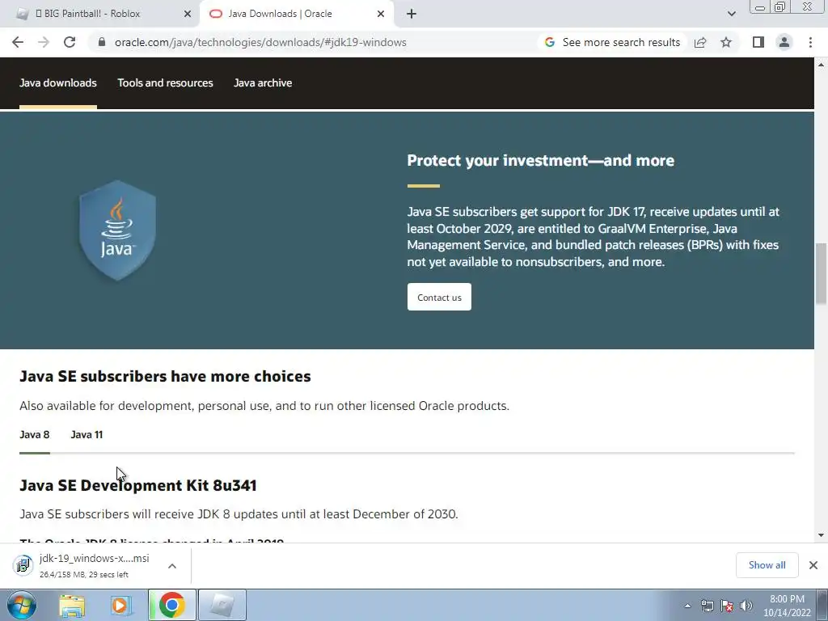Click See more search results chip
The height and width of the screenshot is (621, 828).
coord(613,42)
